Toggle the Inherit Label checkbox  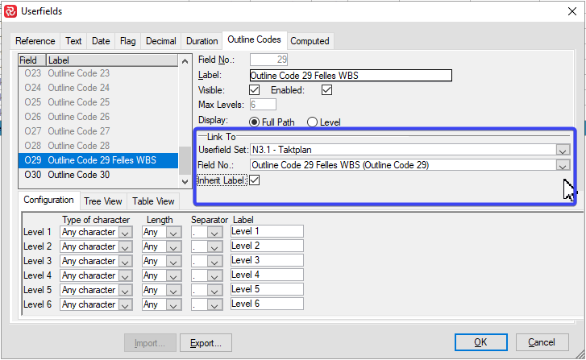pyautogui.click(x=255, y=180)
